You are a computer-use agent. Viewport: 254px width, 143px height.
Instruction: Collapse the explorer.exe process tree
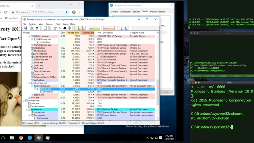click(x=27, y=109)
